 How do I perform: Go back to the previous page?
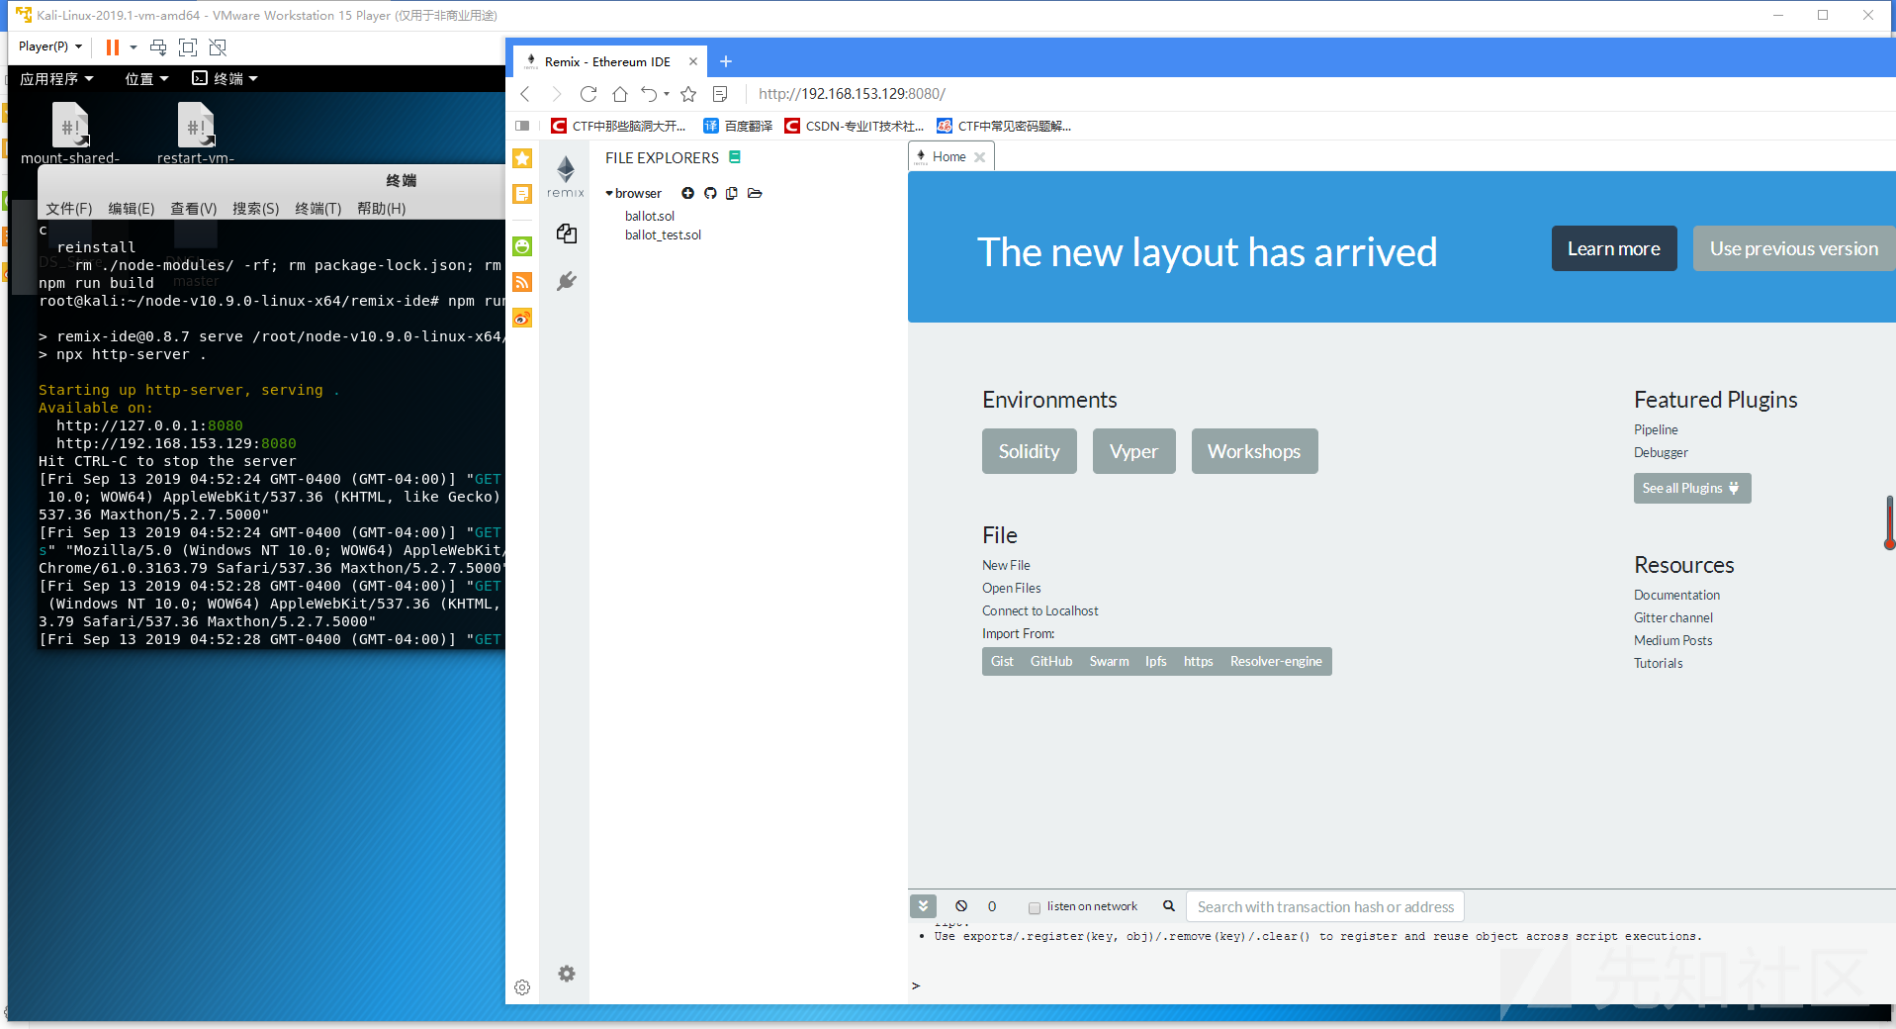click(x=525, y=94)
